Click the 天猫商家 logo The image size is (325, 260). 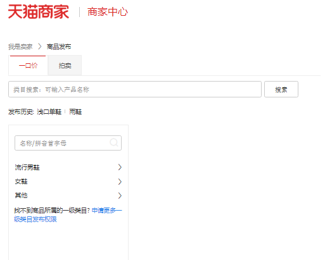(39, 12)
